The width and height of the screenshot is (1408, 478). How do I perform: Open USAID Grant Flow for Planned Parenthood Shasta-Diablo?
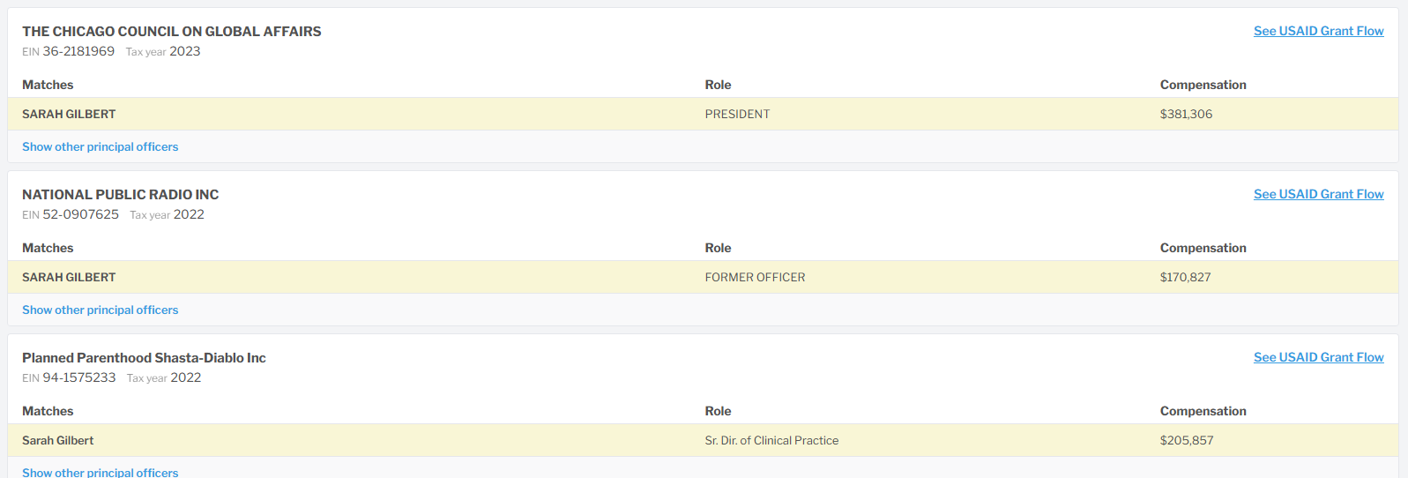[x=1318, y=357]
